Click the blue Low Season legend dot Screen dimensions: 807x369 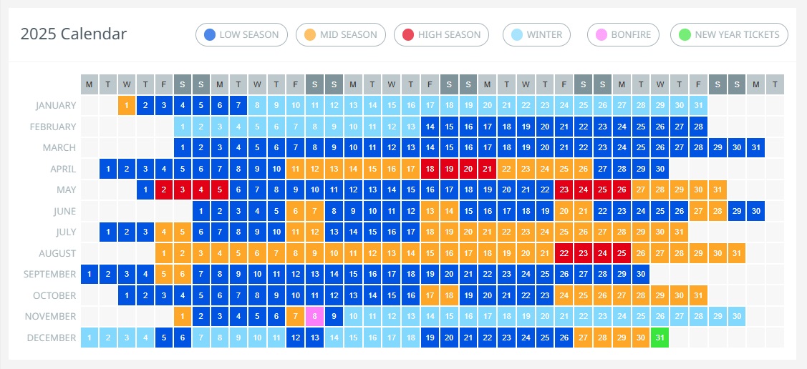[x=209, y=34]
